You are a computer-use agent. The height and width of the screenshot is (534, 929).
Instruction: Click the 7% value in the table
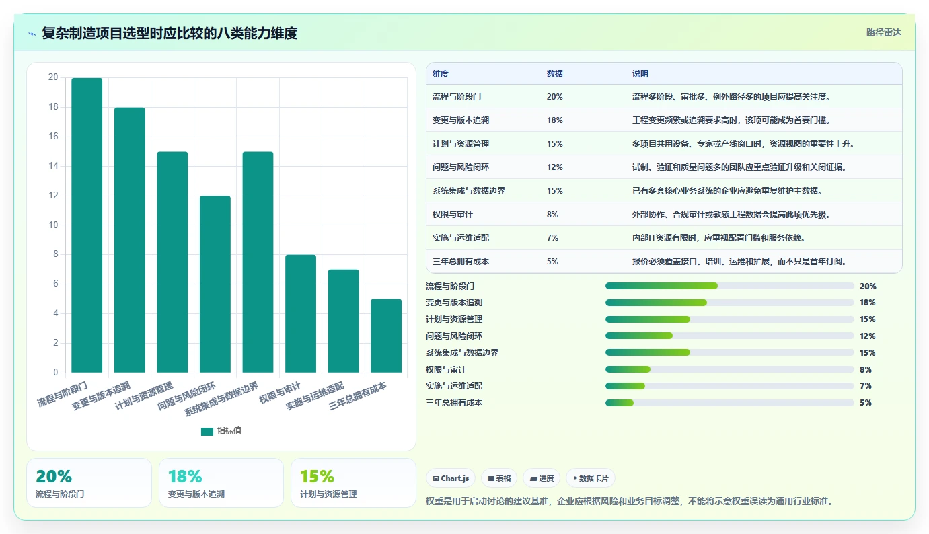click(552, 238)
